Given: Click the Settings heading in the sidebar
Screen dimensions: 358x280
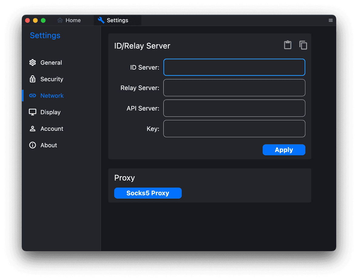Looking at the screenshot, I should point(45,35).
